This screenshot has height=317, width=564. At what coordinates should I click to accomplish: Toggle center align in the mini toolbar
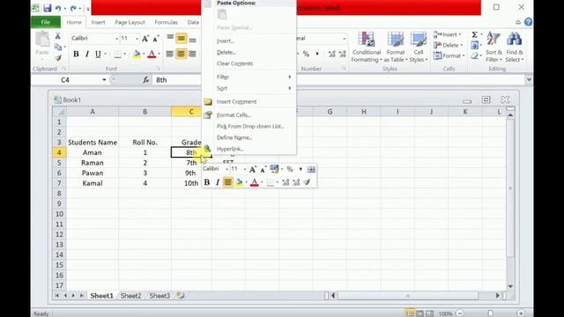point(228,182)
